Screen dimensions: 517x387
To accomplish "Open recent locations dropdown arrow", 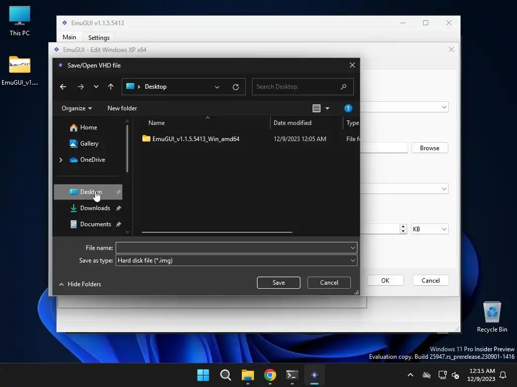I will 96,87.
